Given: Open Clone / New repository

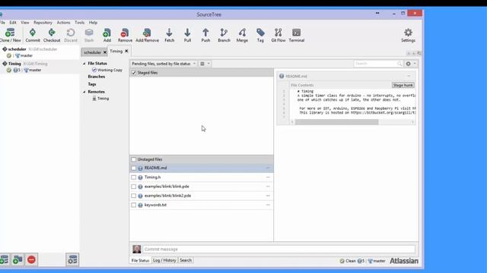Looking at the screenshot, I should (10, 35).
